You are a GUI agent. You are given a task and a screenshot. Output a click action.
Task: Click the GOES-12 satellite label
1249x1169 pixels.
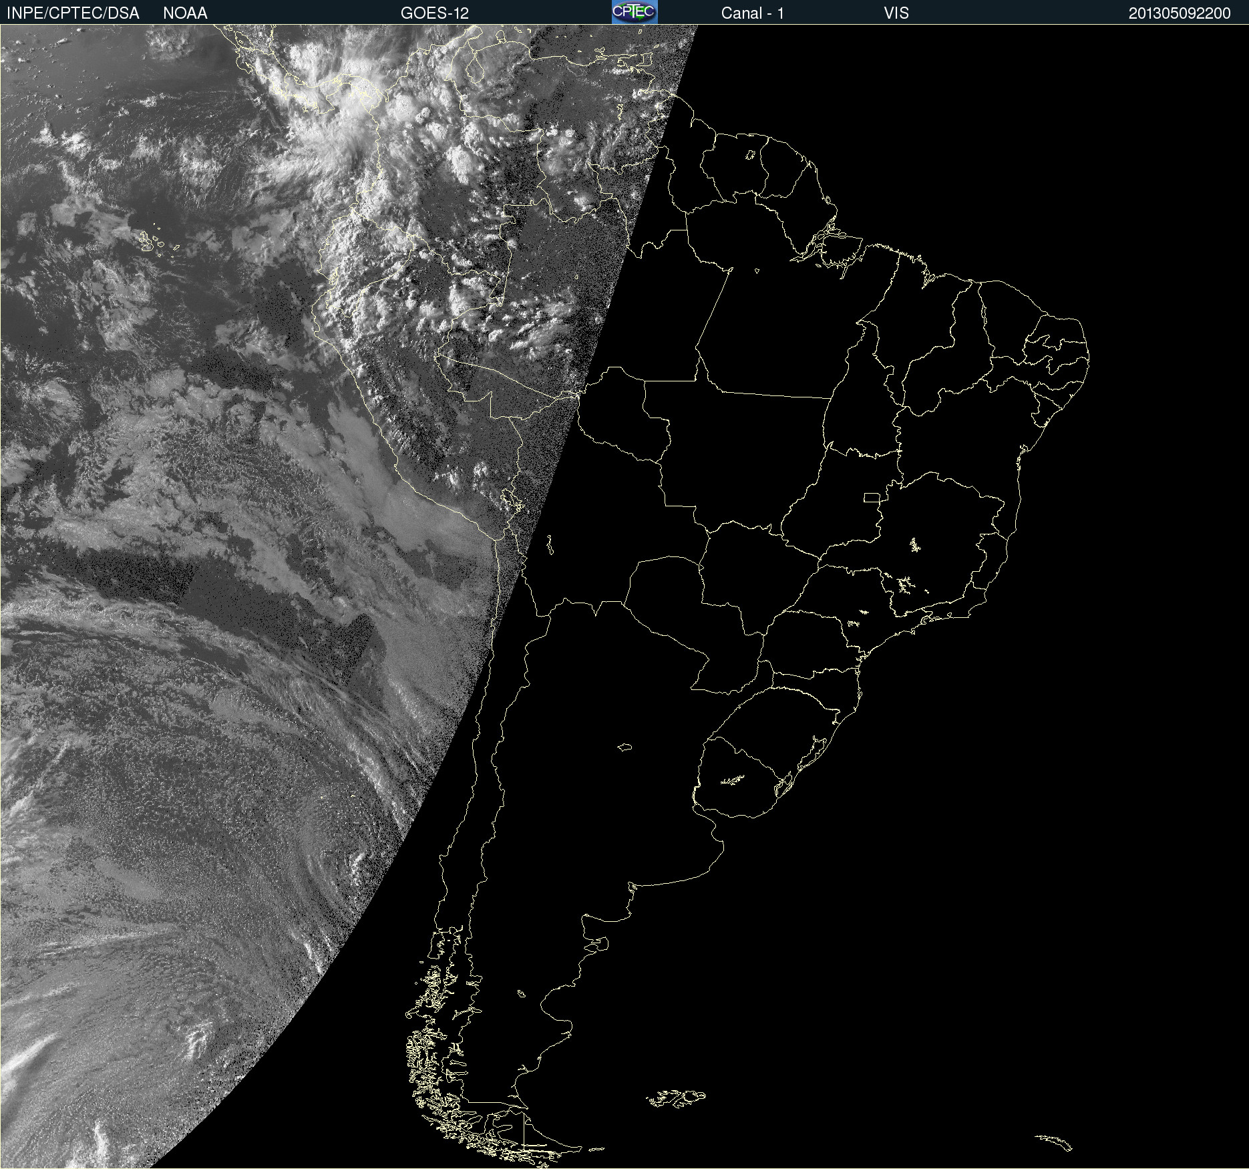pos(435,13)
